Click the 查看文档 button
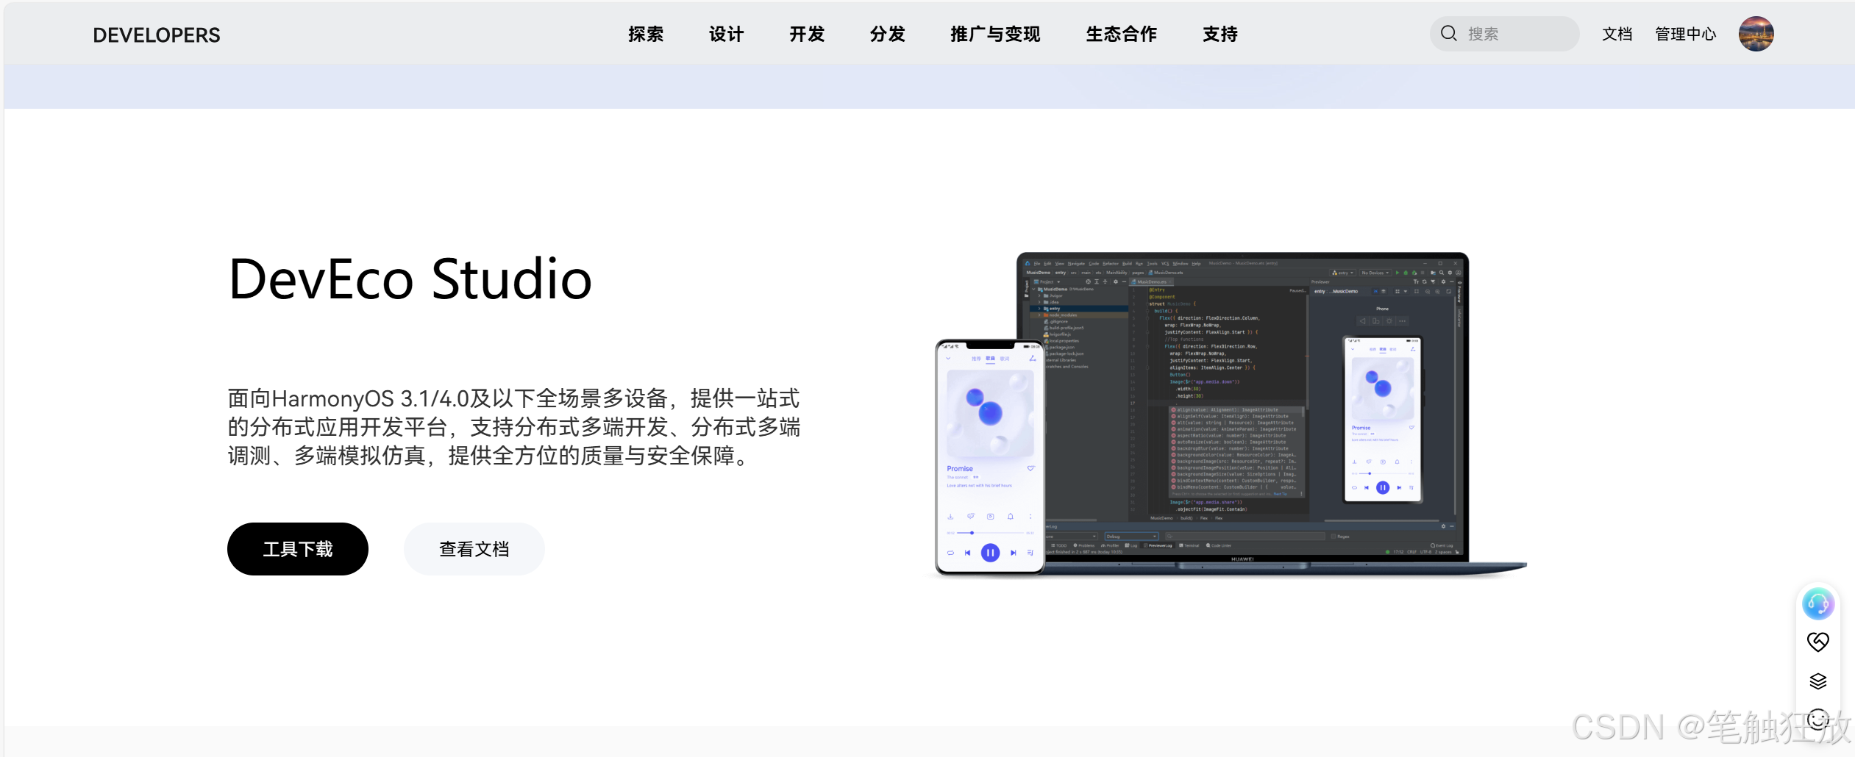 click(x=474, y=549)
